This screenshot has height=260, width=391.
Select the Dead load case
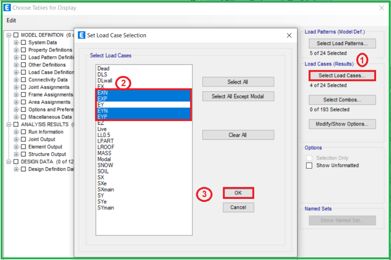click(144, 68)
